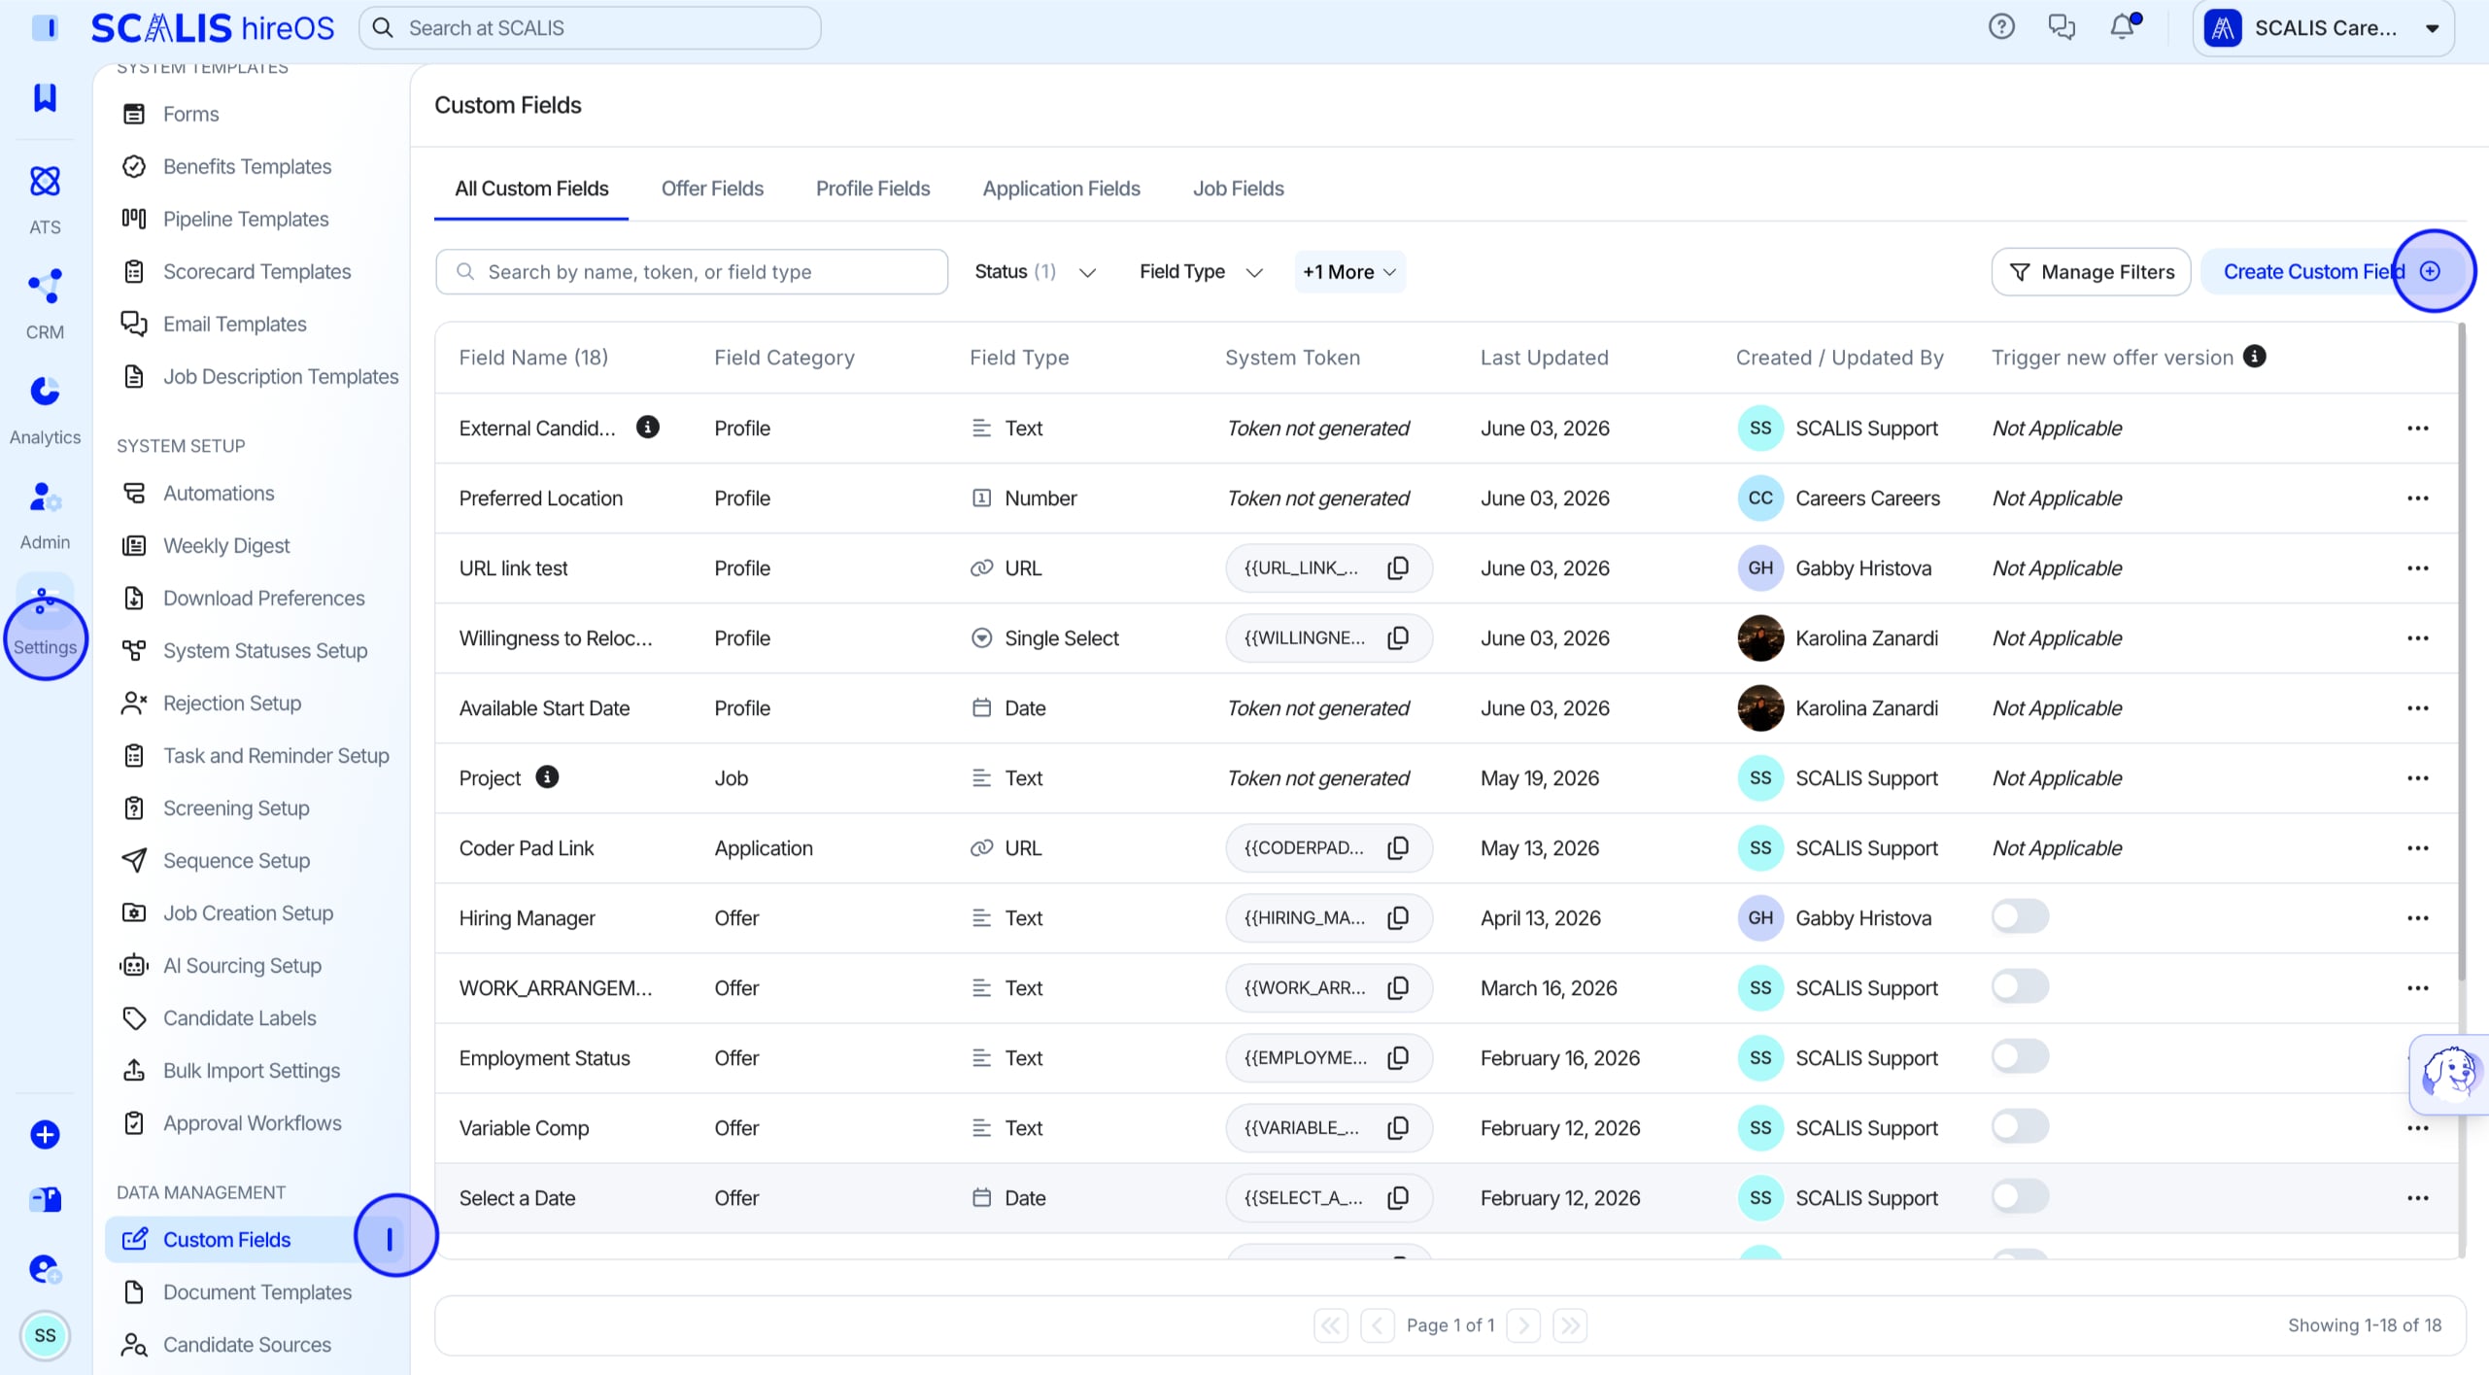
Task: Copy the WILLINGNE system token
Action: (1398, 637)
